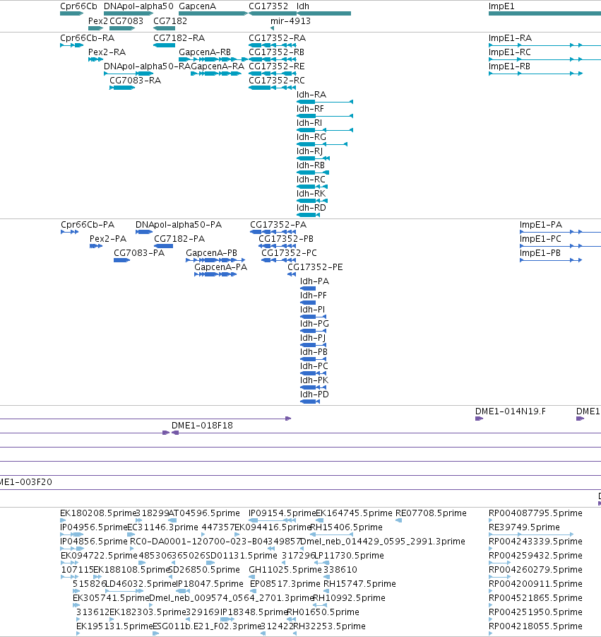Click EST EP08517.3prime
Image resolution: width=601 pixels, height=637 pixels.
coord(285,584)
